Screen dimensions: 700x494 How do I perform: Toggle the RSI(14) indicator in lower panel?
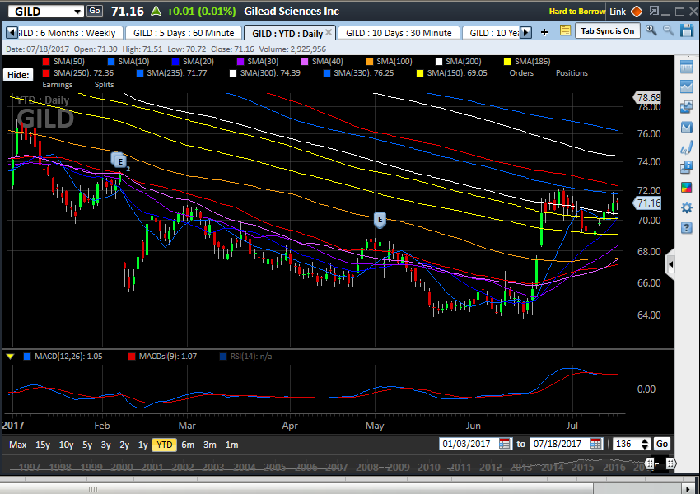click(246, 357)
